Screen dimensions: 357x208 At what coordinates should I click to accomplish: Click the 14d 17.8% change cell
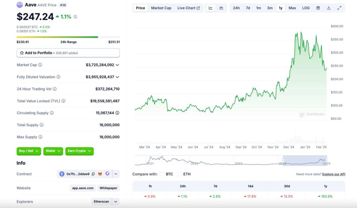tap(250, 197)
